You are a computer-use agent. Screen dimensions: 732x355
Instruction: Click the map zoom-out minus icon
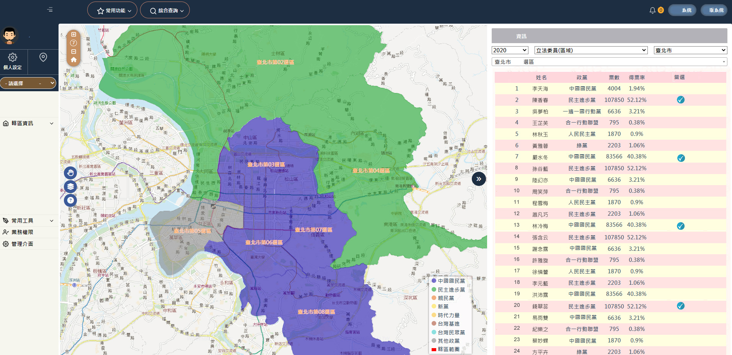tap(73, 52)
